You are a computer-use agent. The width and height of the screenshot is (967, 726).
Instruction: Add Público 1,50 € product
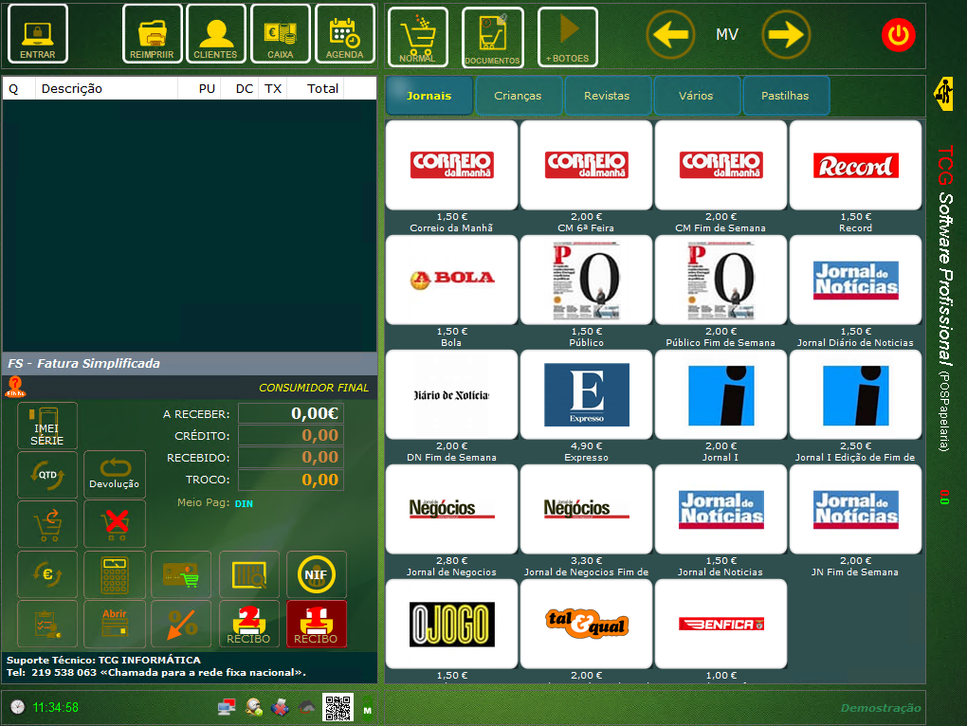586,280
